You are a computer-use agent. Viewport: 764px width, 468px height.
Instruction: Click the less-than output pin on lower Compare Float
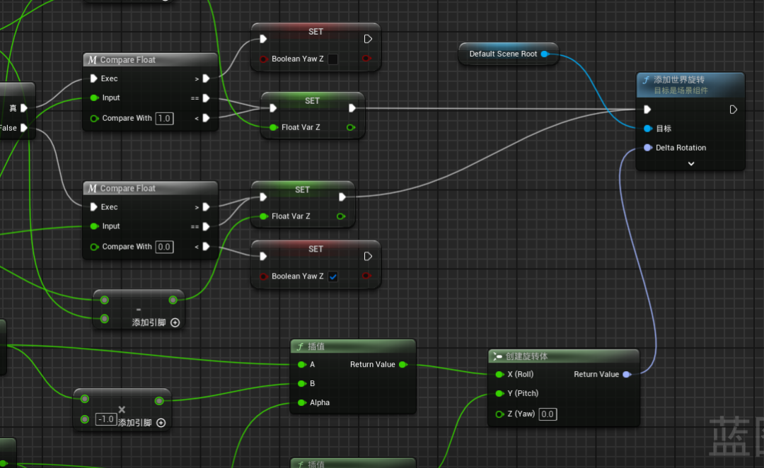tap(206, 247)
